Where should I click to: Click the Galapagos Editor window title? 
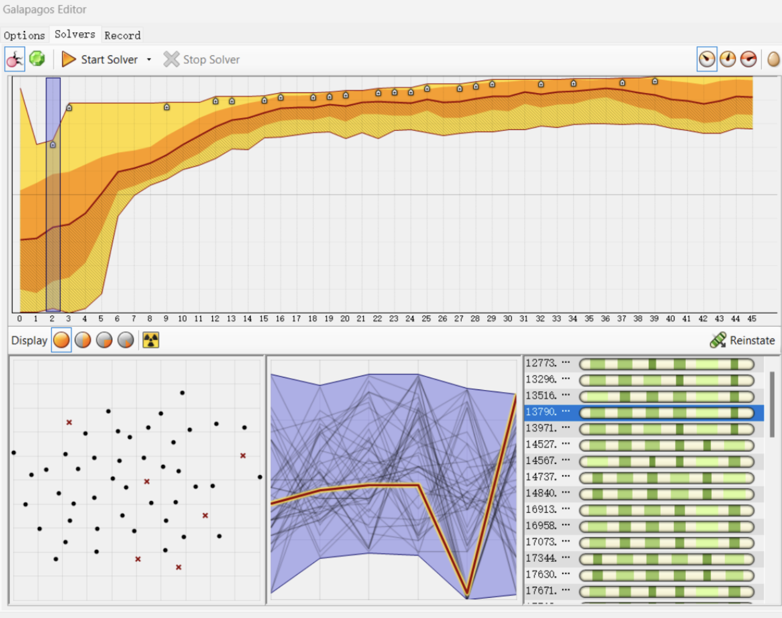tap(45, 9)
